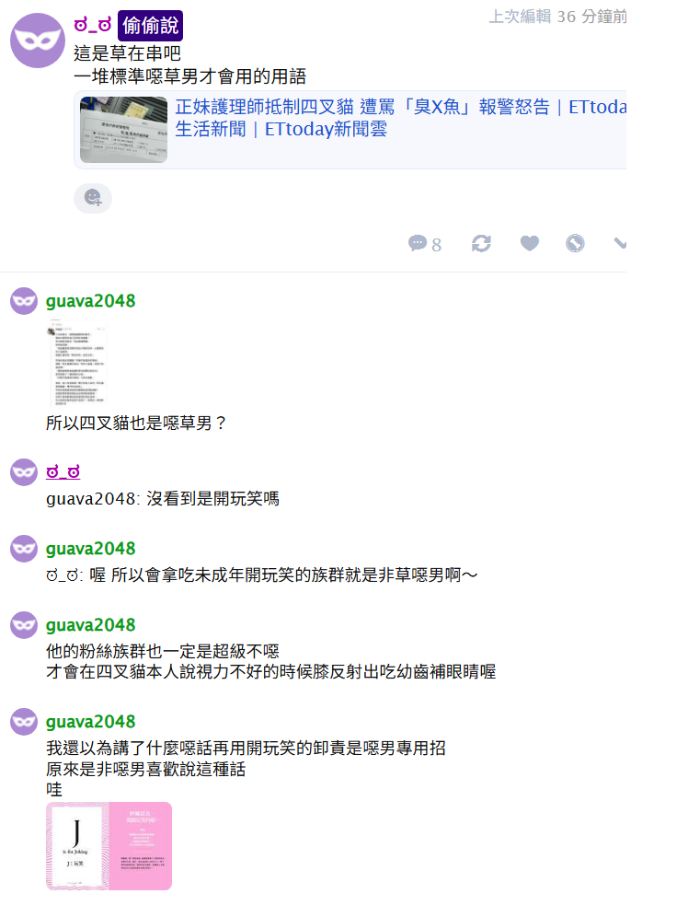Click the replurk circular arrows icon
Image resolution: width=688 pixels, height=917 pixels.
pos(481,243)
